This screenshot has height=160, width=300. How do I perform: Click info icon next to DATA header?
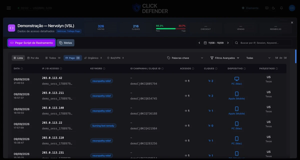tap(22, 69)
